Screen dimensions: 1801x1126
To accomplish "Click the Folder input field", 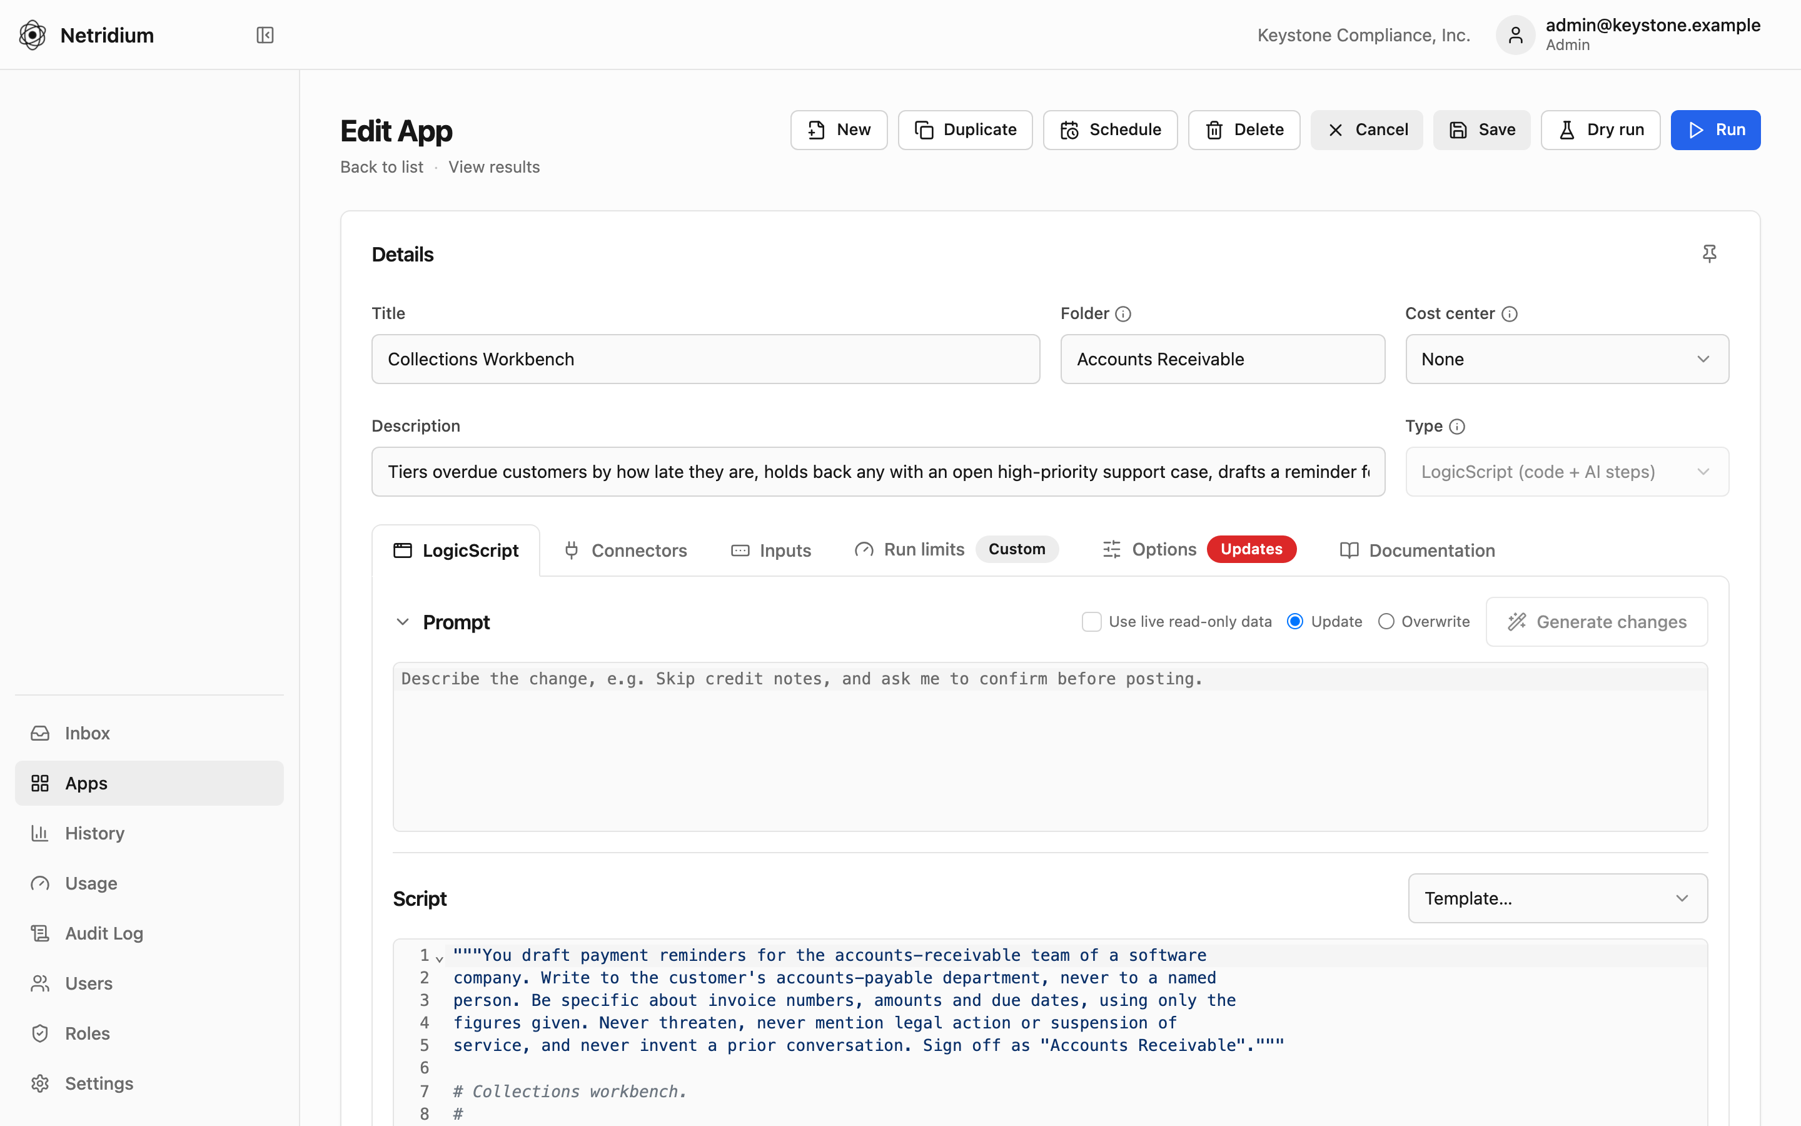I will coord(1223,359).
